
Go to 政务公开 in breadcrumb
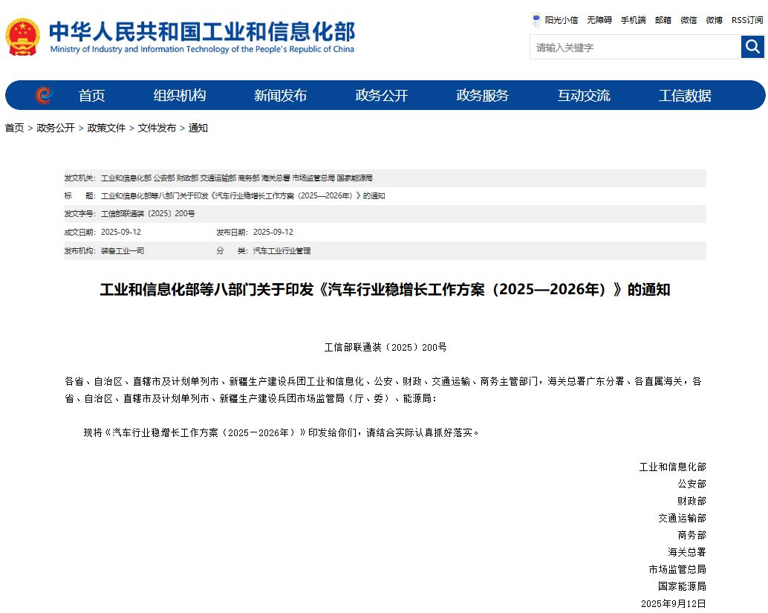tap(56, 128)
